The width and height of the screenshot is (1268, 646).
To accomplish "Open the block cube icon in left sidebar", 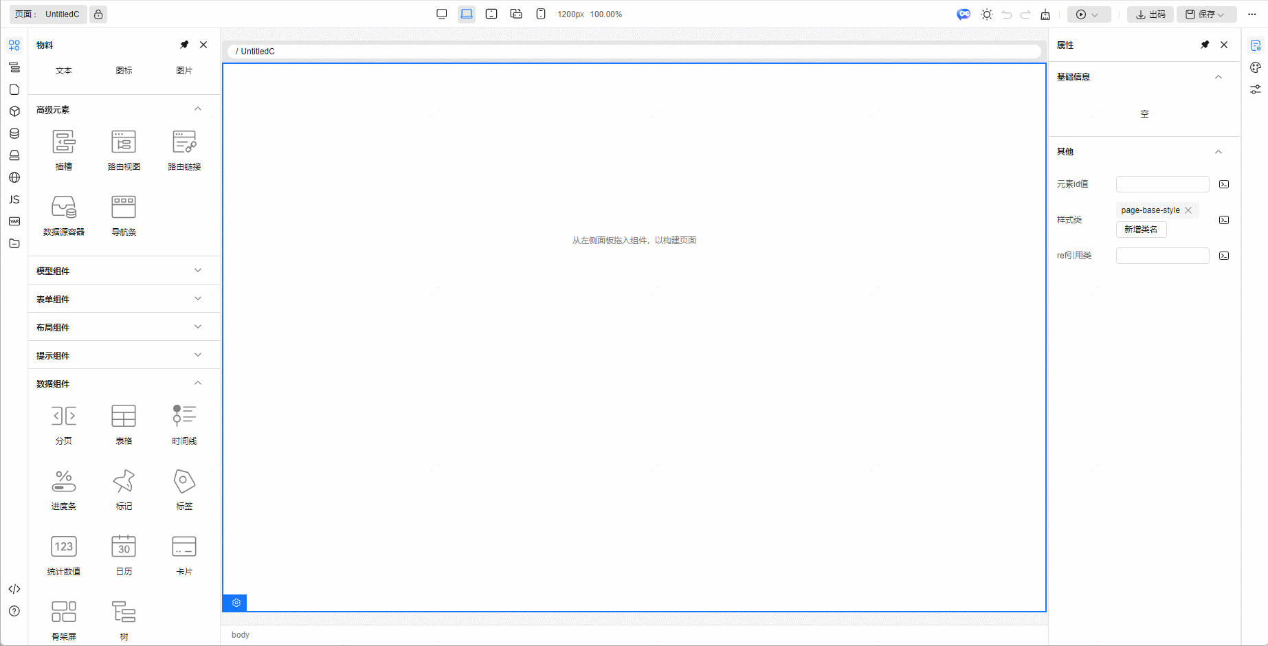I will tap(14, 111).
